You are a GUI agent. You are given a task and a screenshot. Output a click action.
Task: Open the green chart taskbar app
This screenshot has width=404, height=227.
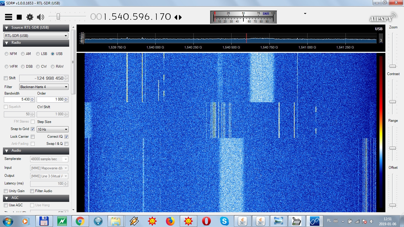click(62, 221)
